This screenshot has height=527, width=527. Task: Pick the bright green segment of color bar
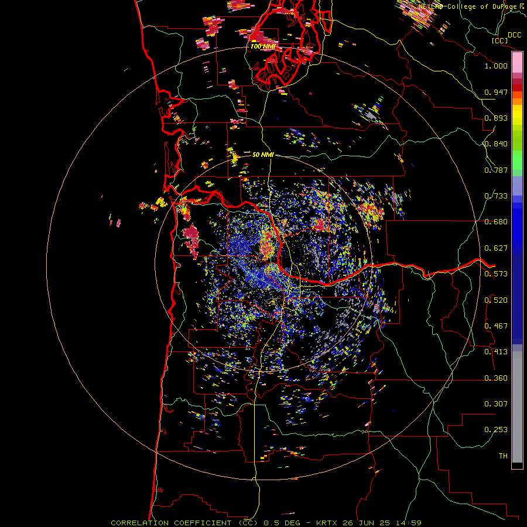point(517,160)
